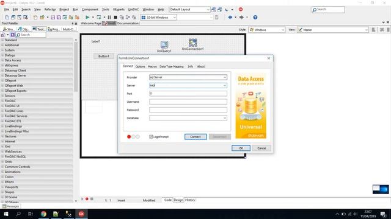
Task: Open the Server dropdown list
Action: [225, 85]
